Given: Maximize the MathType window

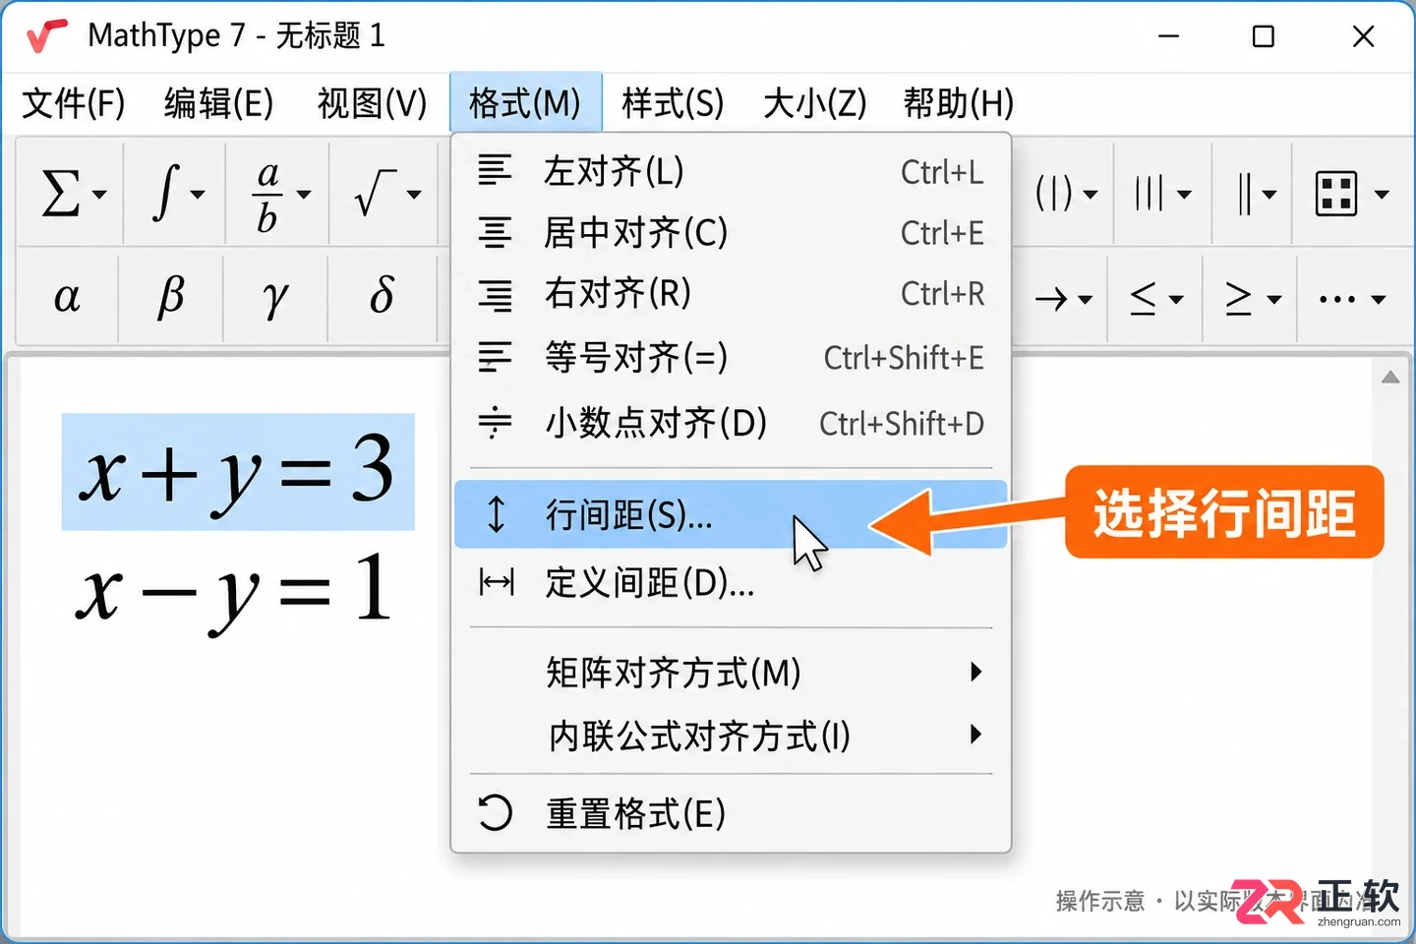Looking at the screenshot, I should (x=1264, y=36).
